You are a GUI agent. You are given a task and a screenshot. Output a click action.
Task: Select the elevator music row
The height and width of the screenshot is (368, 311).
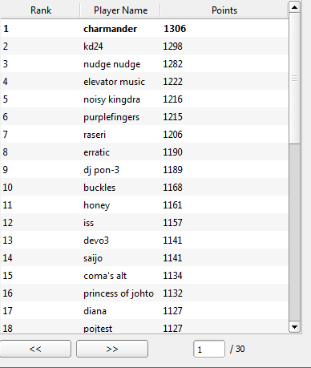(x=144, y=82)
